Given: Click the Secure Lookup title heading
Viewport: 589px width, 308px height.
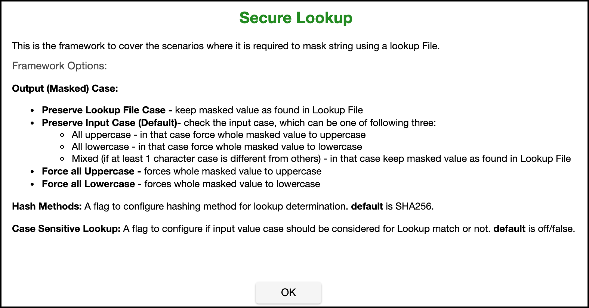Looking at the screenshot, I should [x=296, y=18].
